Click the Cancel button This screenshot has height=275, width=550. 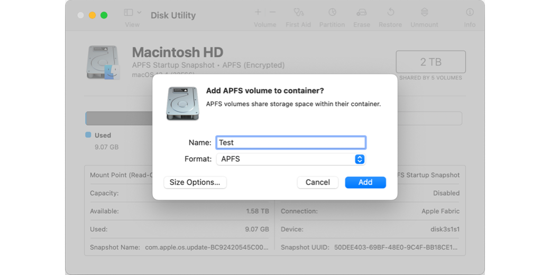pos(317,182)
